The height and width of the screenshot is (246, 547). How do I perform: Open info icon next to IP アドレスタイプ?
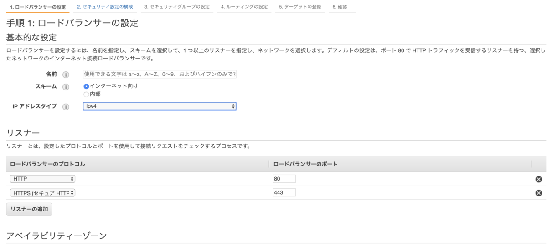point(66,107)
